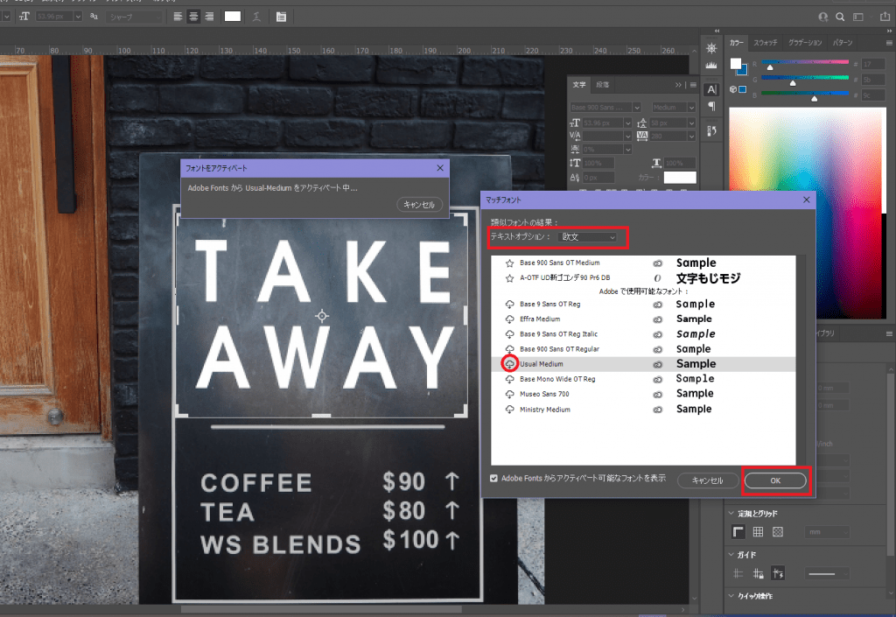Open the Character panel icon in the side dock
This screenshot has width=896, height=617.
[x=711, y=88]
